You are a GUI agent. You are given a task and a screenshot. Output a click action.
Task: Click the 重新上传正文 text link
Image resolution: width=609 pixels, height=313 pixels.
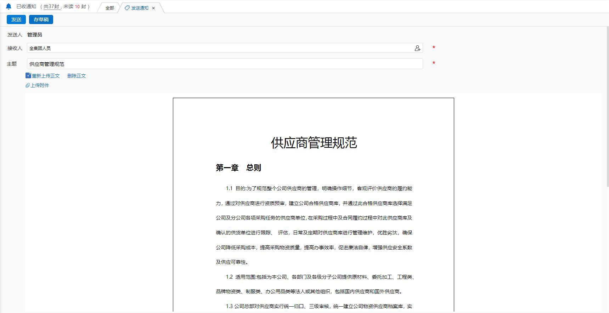[46, 76]
